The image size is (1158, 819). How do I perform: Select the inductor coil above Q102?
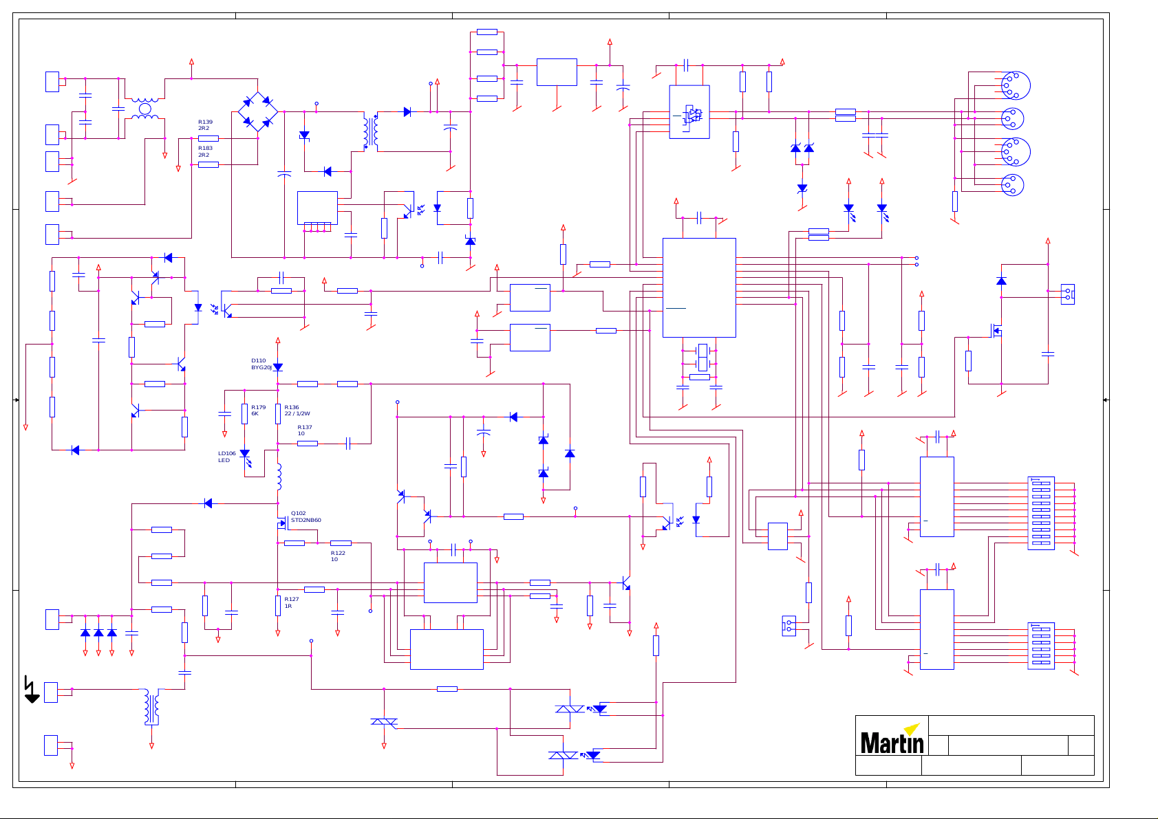click(x=279, y=477)
